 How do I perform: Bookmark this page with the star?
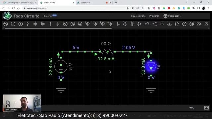(143, 8)
